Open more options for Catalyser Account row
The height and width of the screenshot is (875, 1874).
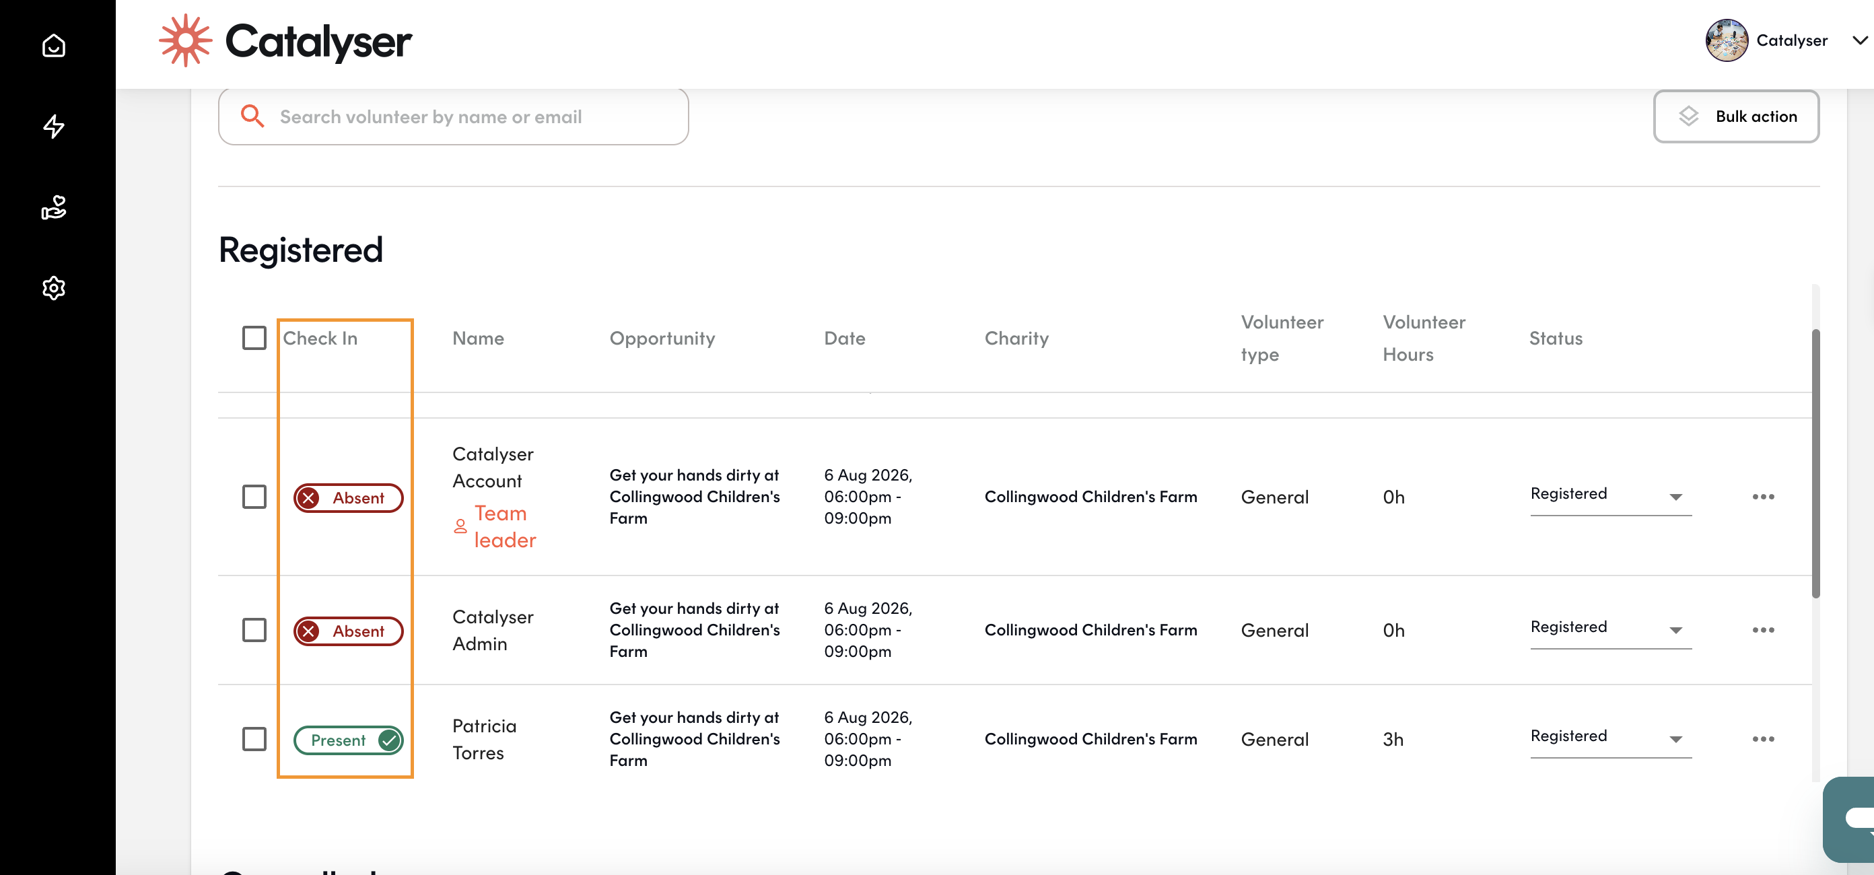pos(1764,497)
